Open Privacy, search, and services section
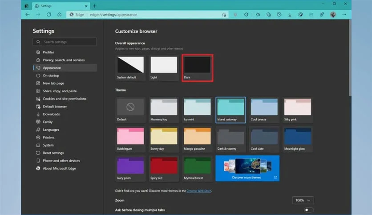Viewport: 372px width, 215px height. pyautogui.click(x=65, y=60)
